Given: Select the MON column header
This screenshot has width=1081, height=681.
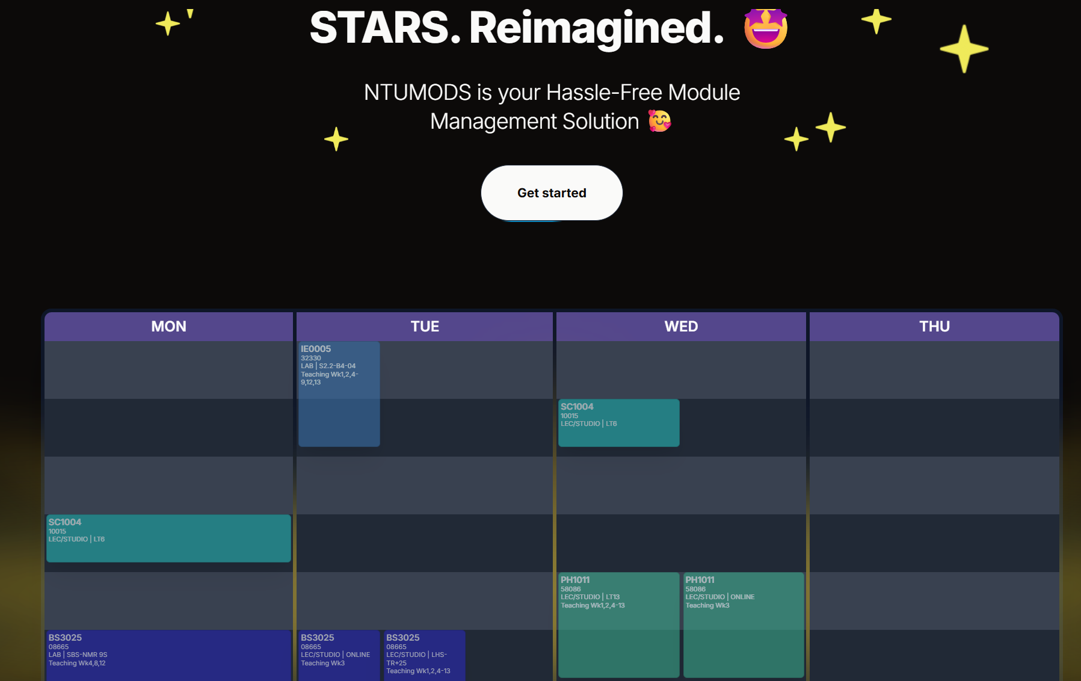Looking at the screenshot, I should point(168,327).
